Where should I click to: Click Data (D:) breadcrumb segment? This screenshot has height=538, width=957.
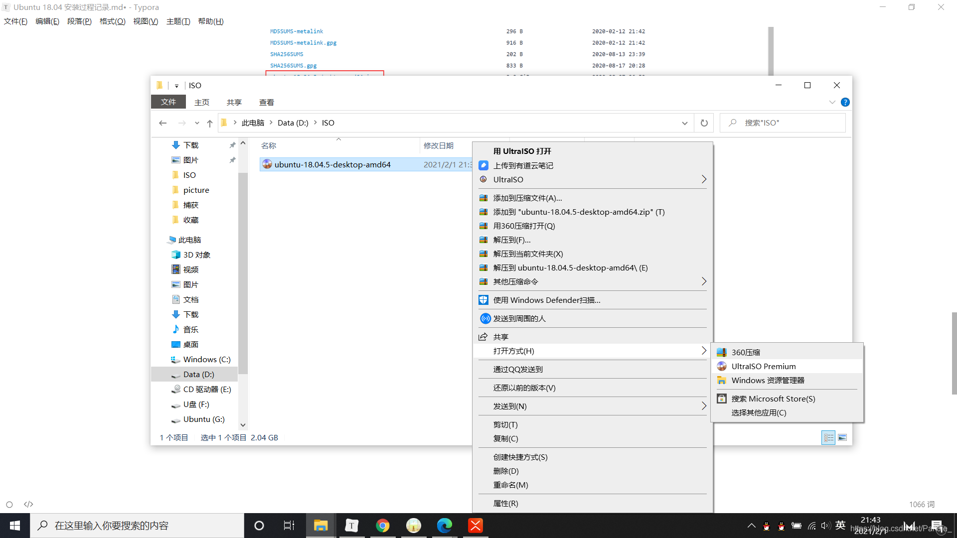[x=293, y=123]
